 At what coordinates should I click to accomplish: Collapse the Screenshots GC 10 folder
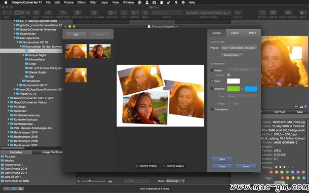18,42
